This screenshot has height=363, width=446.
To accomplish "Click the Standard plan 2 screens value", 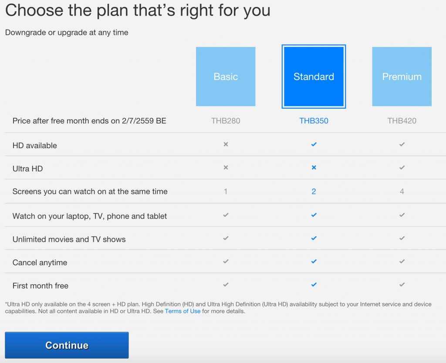I will (314, 191).
